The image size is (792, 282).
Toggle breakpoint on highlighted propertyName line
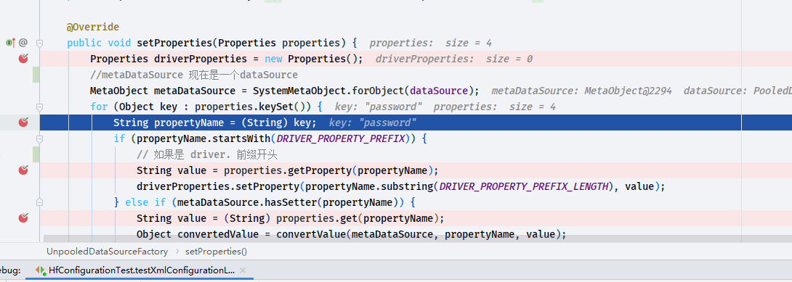(x=23, y=123)
